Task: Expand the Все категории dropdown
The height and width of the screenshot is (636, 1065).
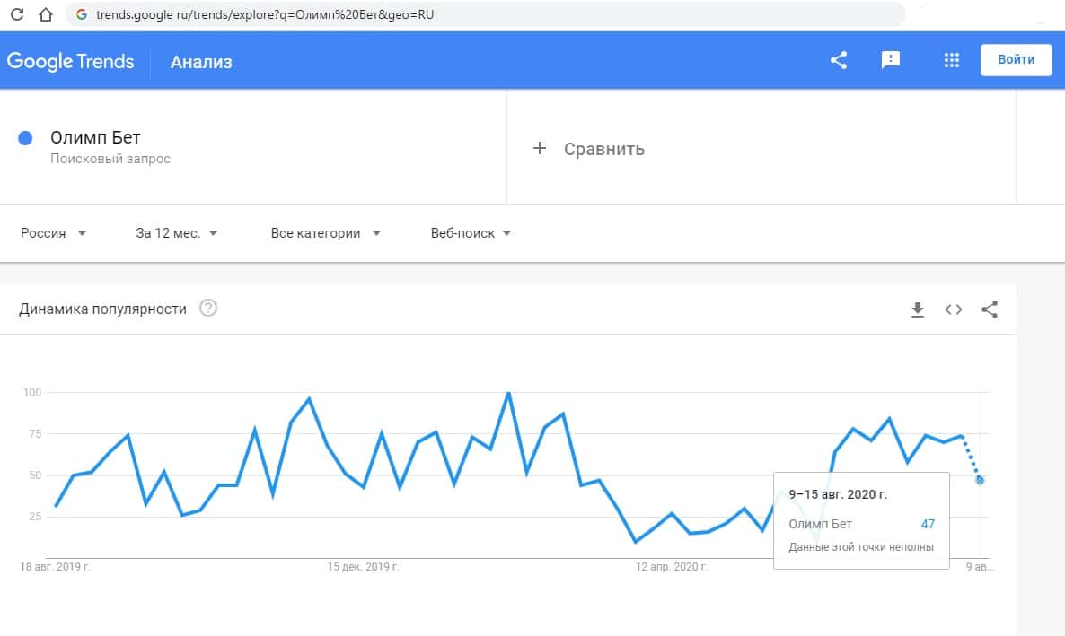Action: (x=326, y=233)
